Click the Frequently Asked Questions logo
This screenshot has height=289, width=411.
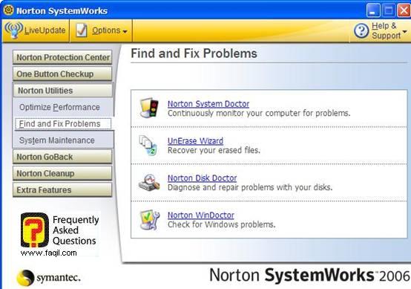click(35, 230)
